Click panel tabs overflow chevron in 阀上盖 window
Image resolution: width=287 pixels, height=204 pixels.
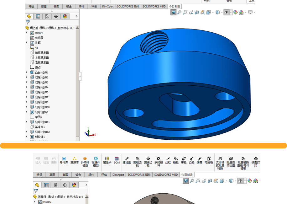tap(77, 16)
